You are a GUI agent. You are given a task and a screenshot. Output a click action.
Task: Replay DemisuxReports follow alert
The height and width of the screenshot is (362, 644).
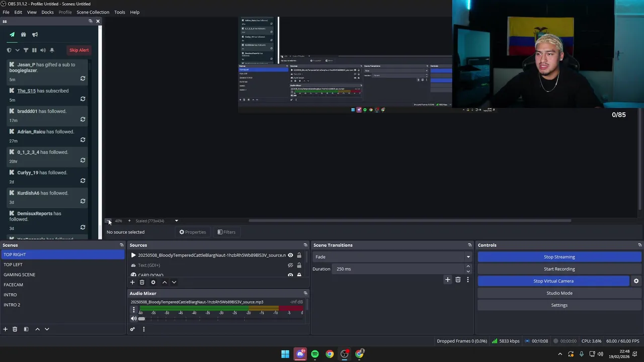click(x=83, y=227)
